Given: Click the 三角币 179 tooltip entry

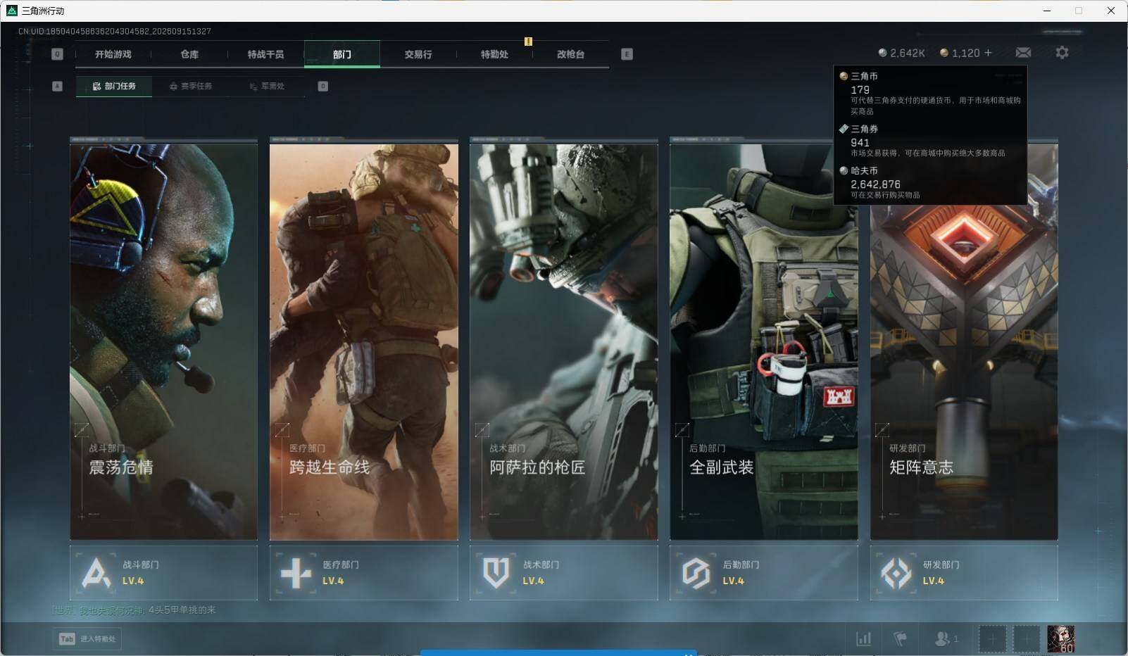Looking at the screenshot, I should click(929, 93).
